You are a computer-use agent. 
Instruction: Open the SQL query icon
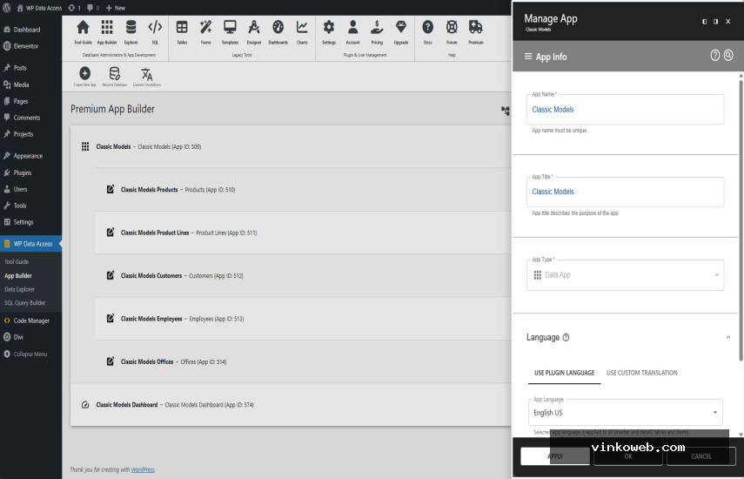click(155, 28)
